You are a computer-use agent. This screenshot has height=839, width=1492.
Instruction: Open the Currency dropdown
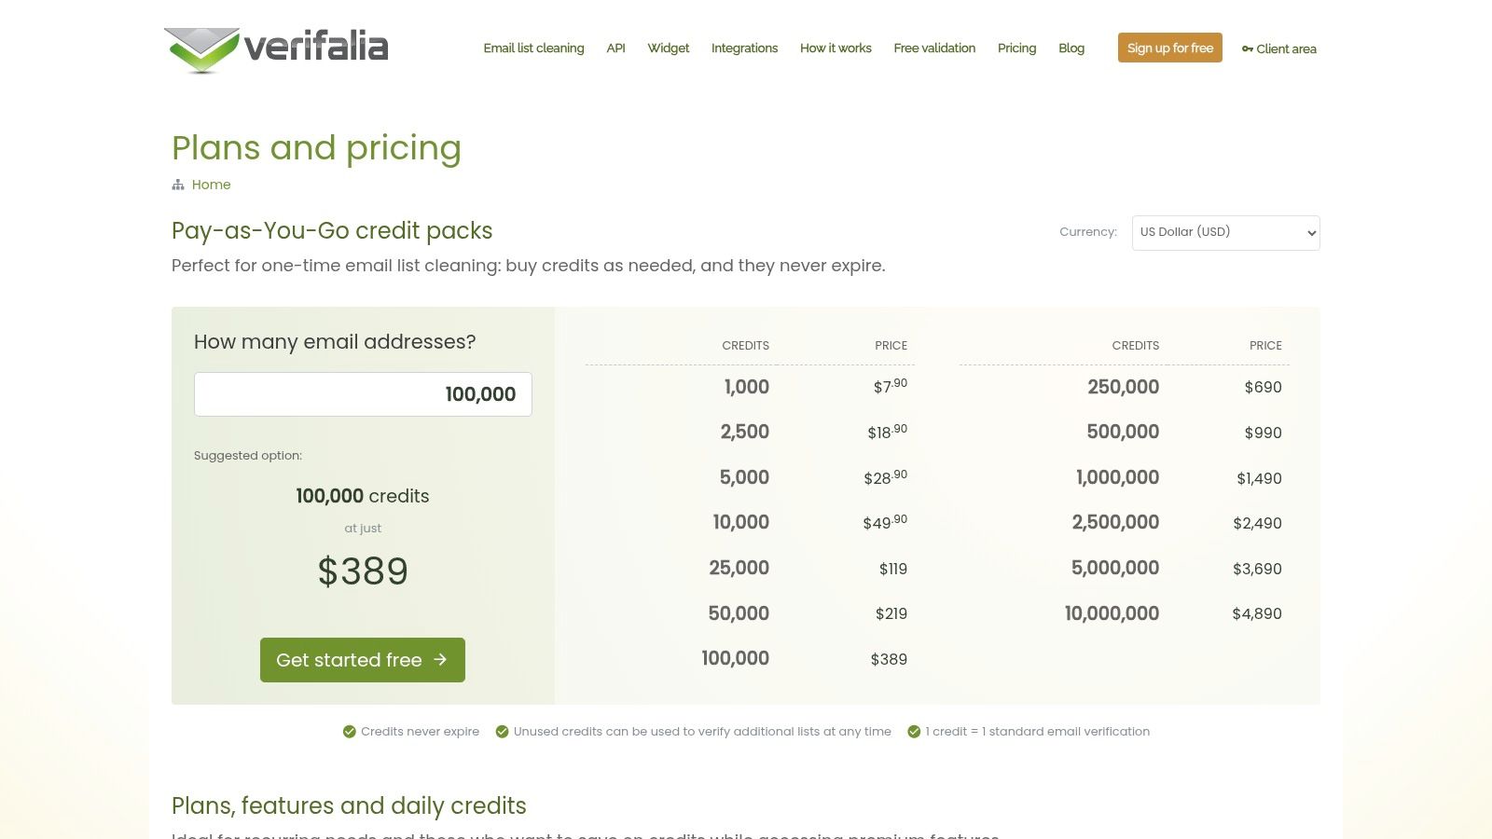pos(1225,233)
